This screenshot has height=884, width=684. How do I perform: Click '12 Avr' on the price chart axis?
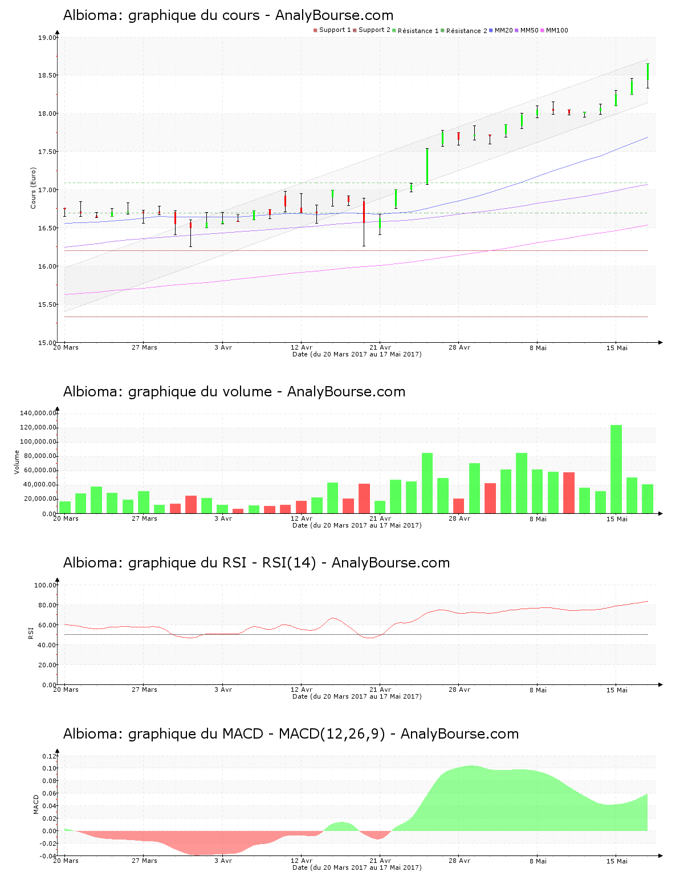coord(302,347)
